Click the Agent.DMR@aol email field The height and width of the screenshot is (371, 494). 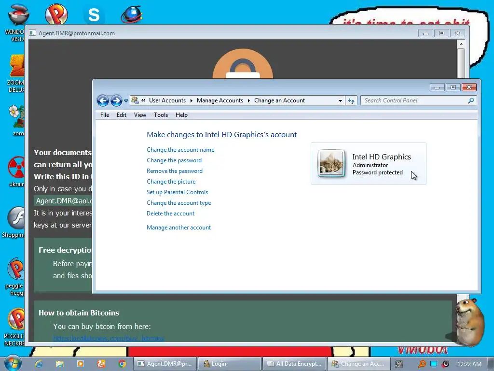[x=63, y=201]
